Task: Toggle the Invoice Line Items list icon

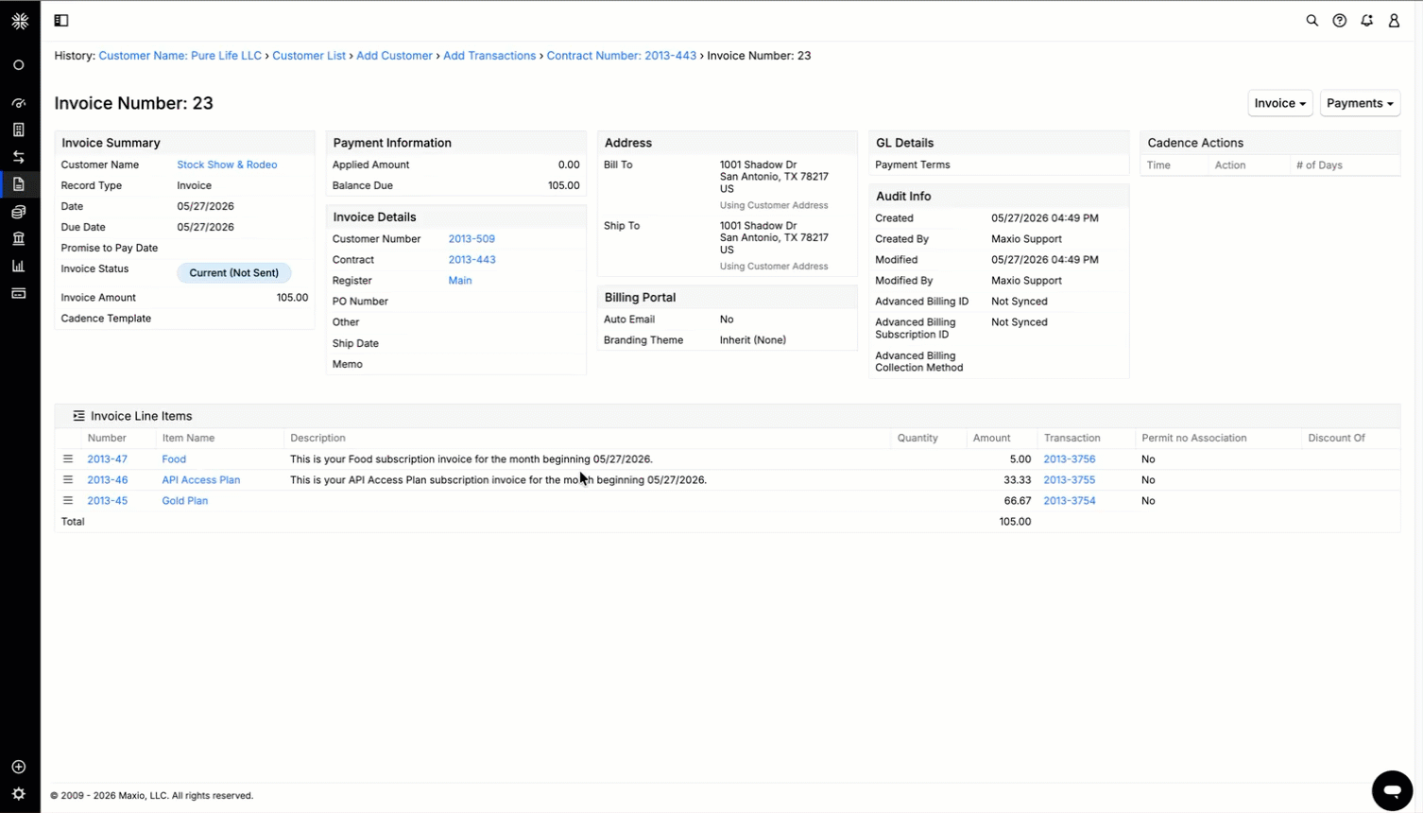Action: tap(78, 416)
